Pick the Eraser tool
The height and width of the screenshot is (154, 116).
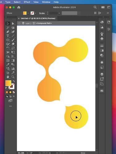pyautogui.click(x=13, y=44)
